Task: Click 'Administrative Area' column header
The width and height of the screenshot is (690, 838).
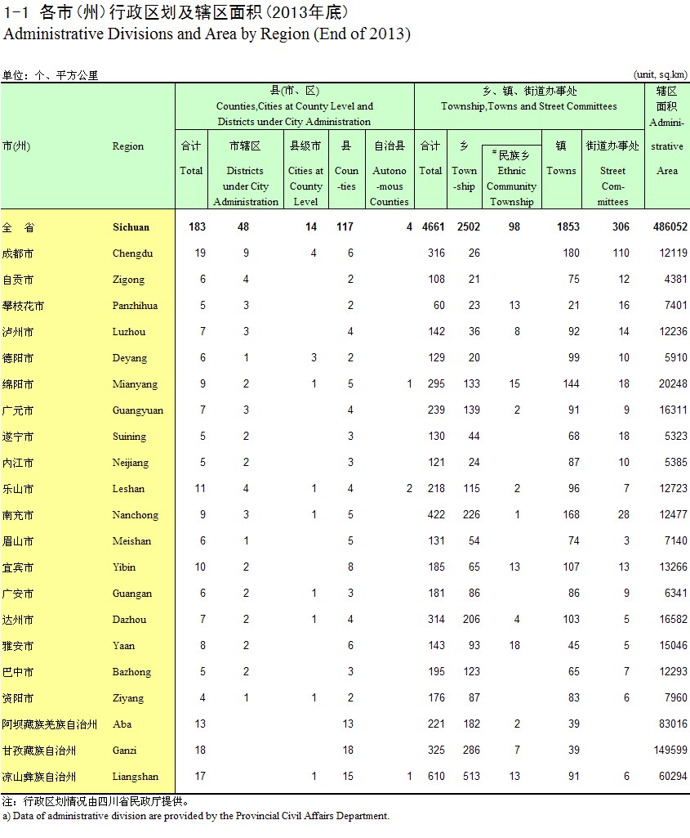Action: [x=667, y=146]
